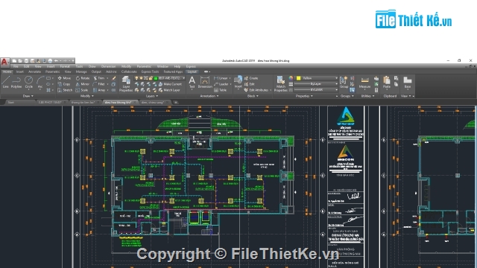Open the Annotate ribbon tab
The height and width of the screenshot is (268, 477).
(x=34, y=71)
